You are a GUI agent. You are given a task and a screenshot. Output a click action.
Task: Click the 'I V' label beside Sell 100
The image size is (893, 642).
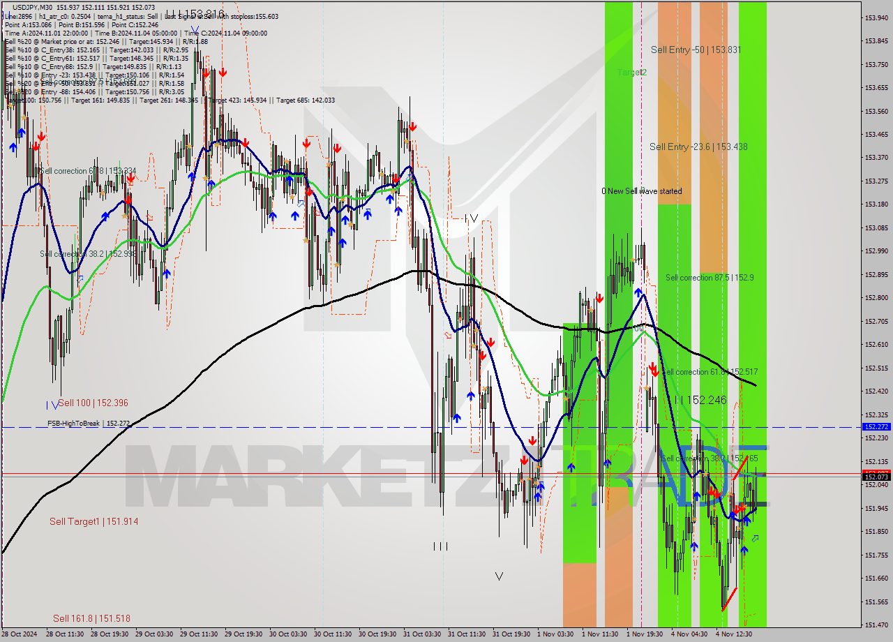click(x=52, y=405)
